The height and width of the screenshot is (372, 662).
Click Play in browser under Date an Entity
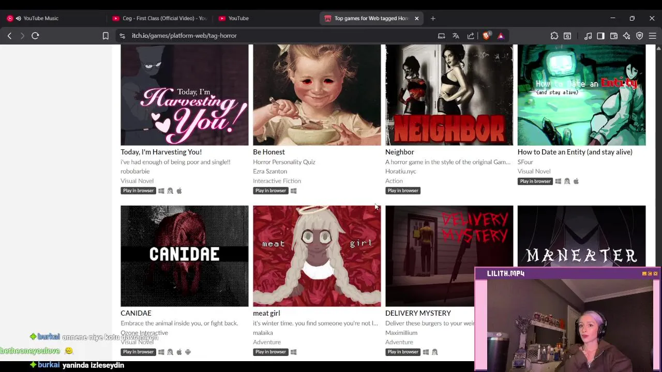535,181
